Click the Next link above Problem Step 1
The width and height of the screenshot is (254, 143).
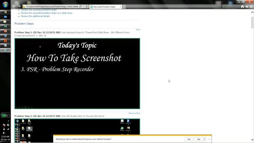click(x=138, y=30)
